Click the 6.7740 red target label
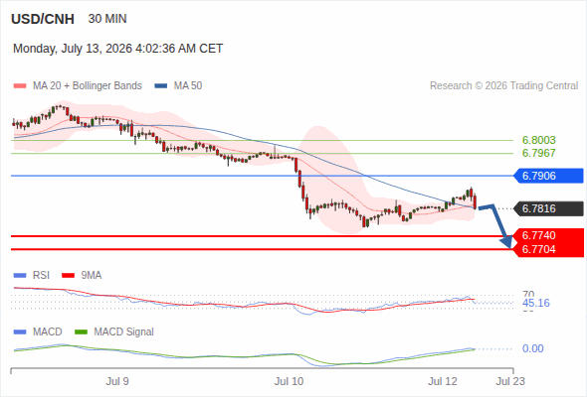The height and width of the screenshot is (397, 587). click(548, 235)
